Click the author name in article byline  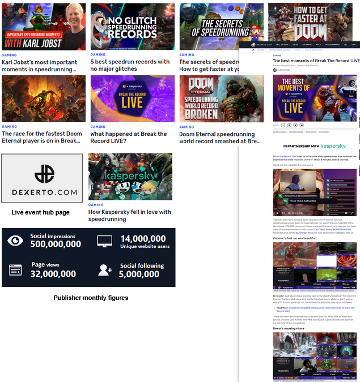[x=285, y=70]
